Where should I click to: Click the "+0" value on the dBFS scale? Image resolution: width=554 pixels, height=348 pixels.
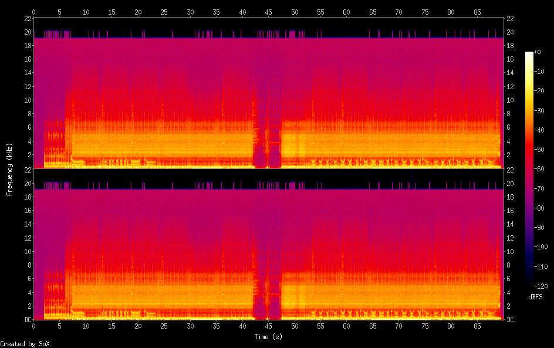tap(537, 52)
